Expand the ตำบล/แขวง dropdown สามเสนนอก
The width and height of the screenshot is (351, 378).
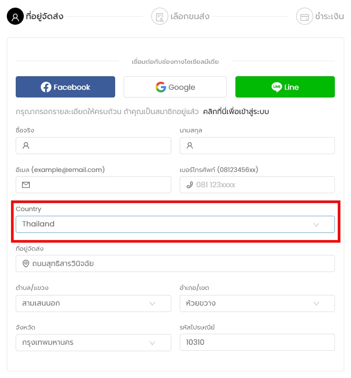click(93, 304)
